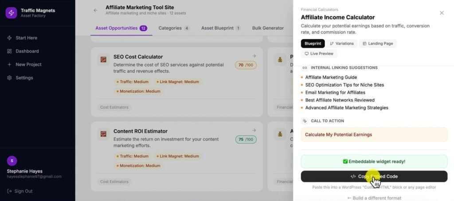Screen dimensions: 454x201
Task: Open Settings in the sidebar
Action: tap(24, 78)
